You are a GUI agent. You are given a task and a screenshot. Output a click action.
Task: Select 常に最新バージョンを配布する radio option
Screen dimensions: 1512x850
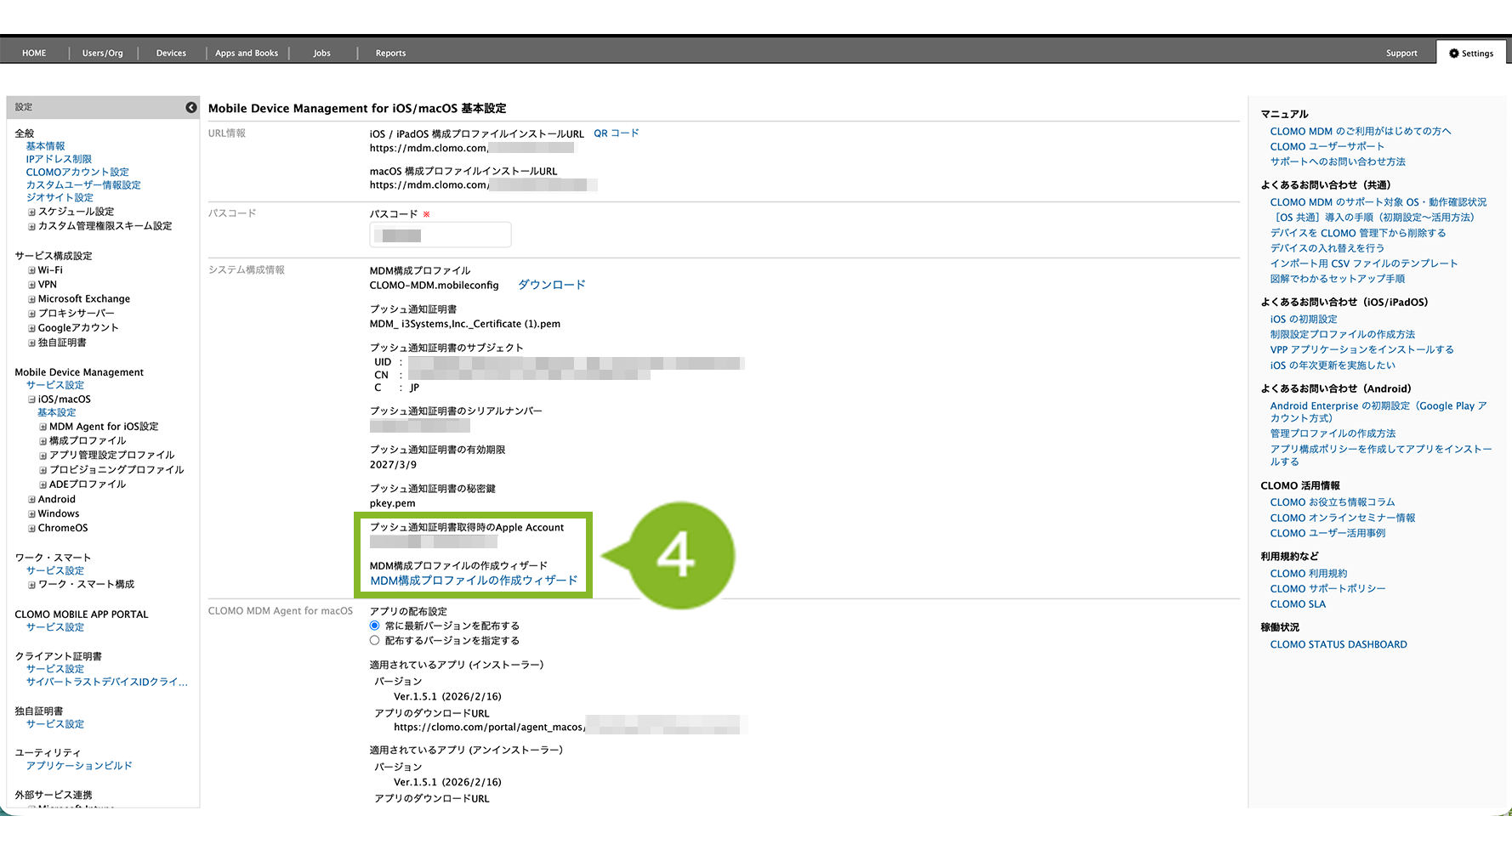tap(375, 626)
